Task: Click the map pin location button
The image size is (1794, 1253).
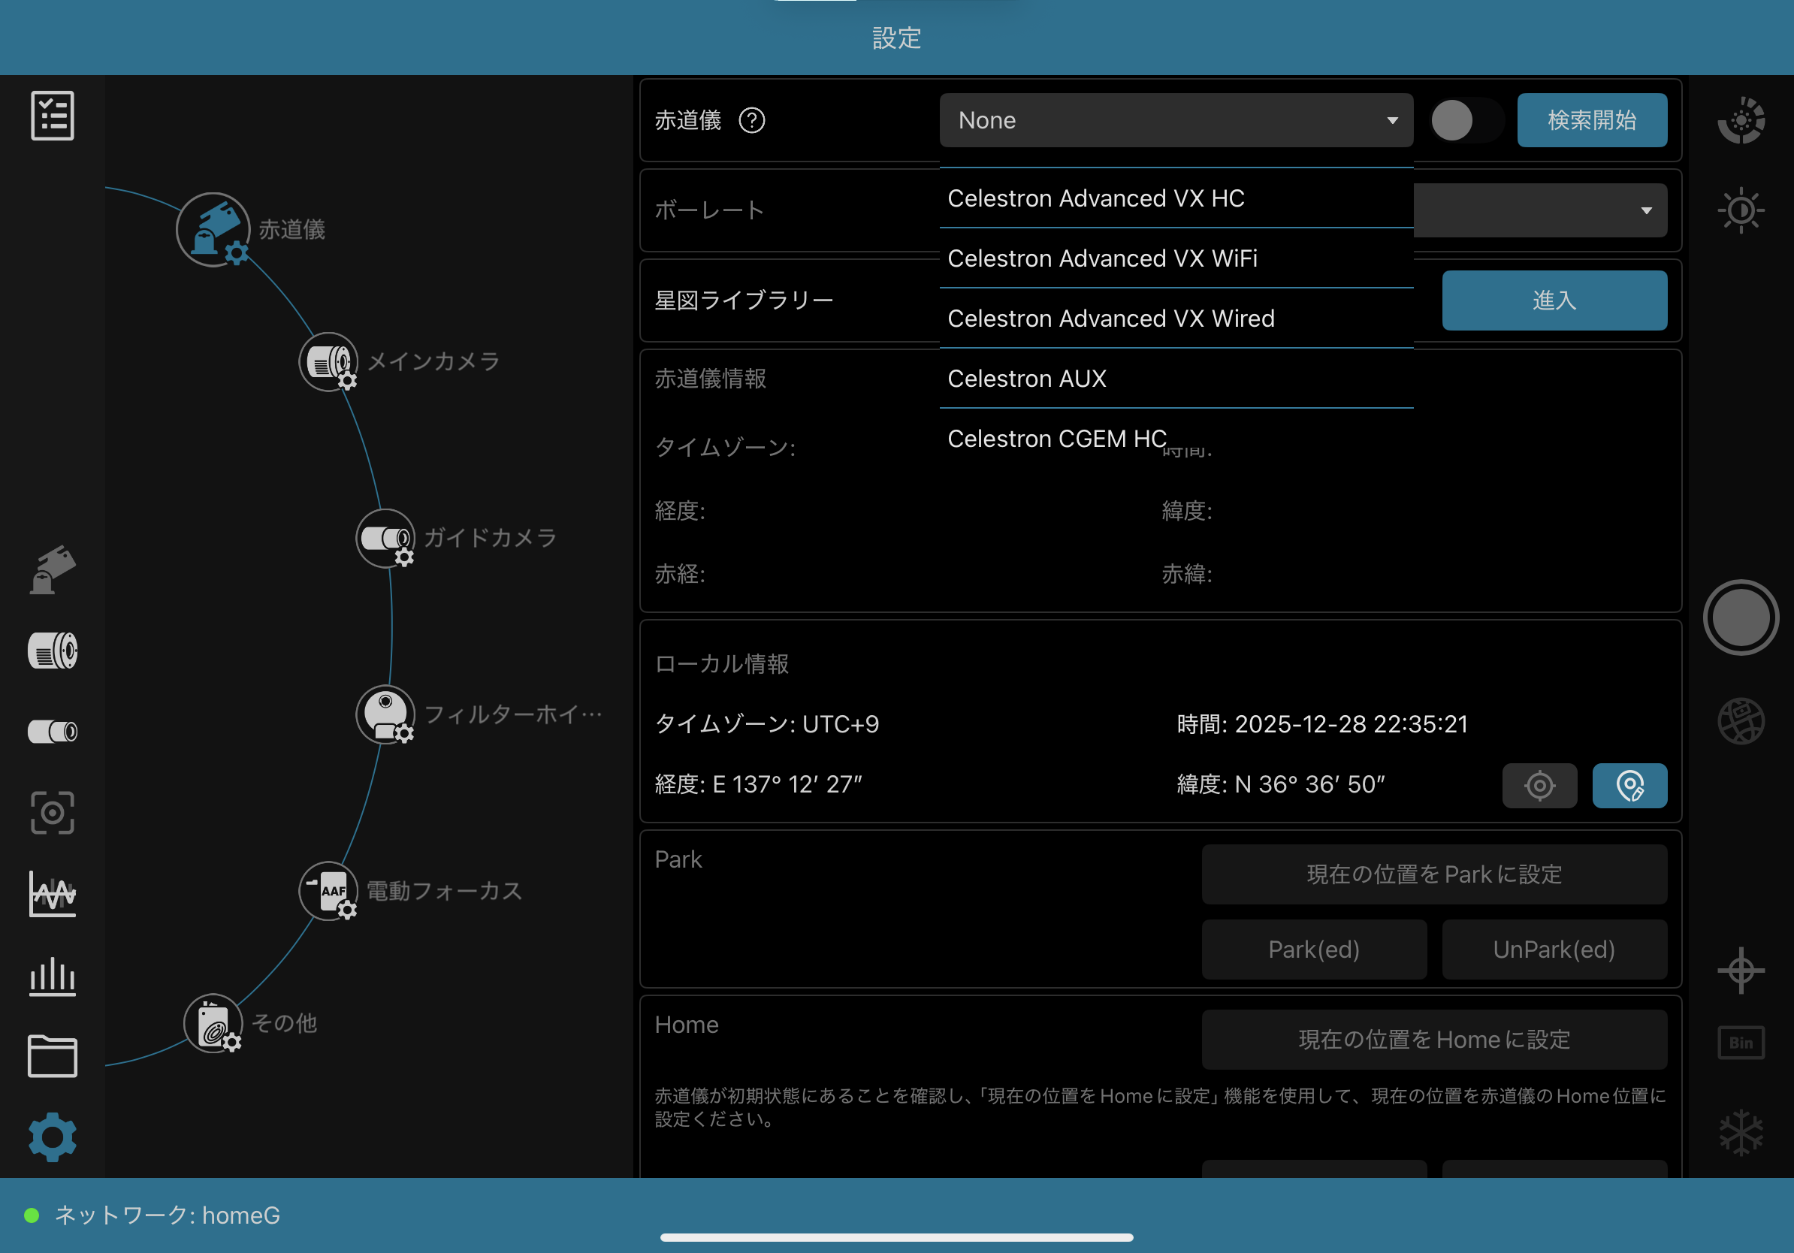Action: click(1629, 785)
